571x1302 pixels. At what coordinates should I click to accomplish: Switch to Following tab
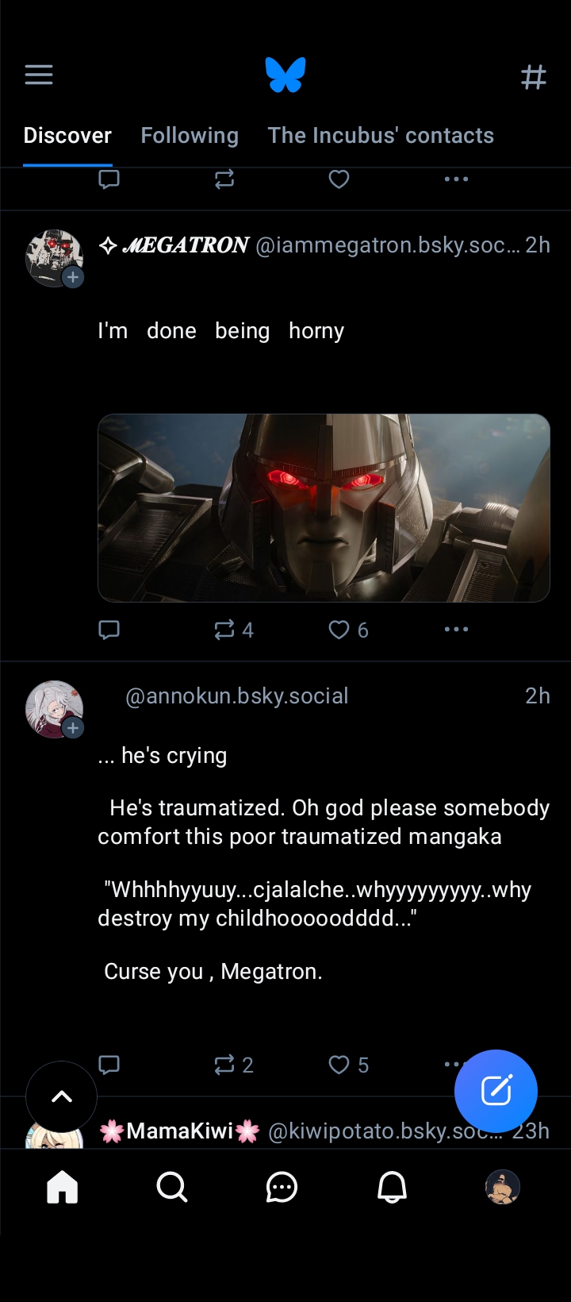click(190, 136)
